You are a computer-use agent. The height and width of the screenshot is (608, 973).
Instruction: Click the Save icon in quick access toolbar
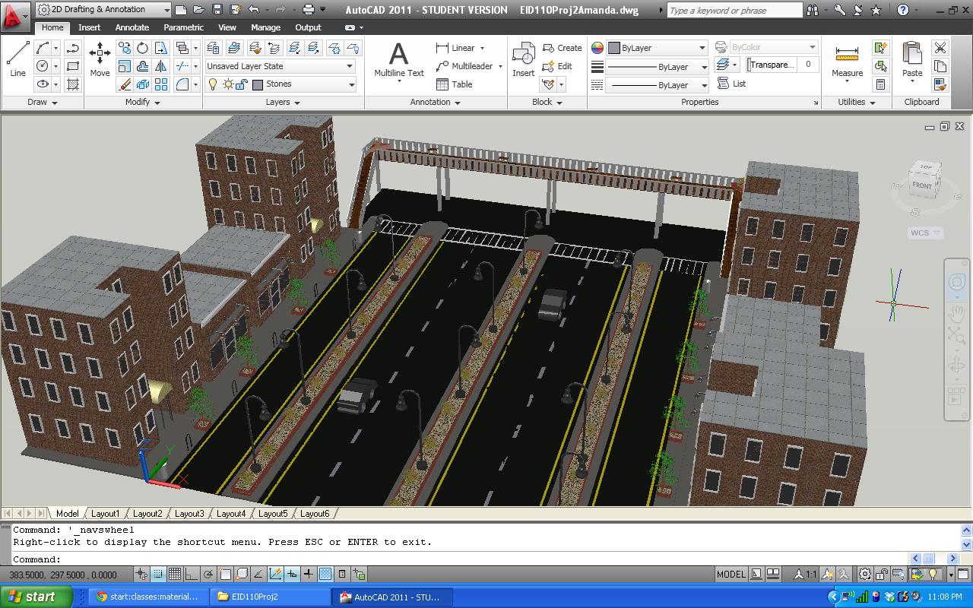coord(217,10)
